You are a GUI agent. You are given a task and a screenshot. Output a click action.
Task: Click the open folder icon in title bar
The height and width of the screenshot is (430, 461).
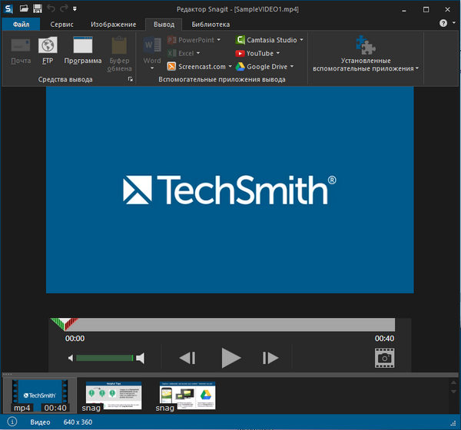point(24,8)
